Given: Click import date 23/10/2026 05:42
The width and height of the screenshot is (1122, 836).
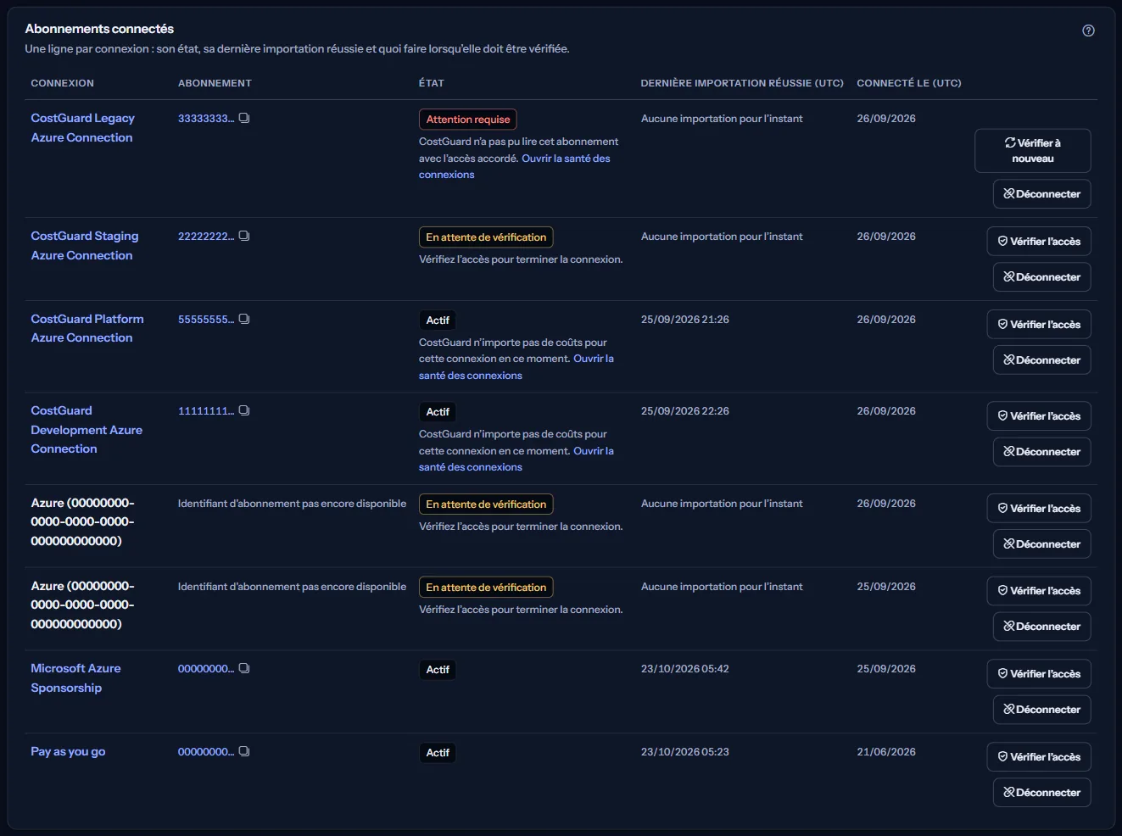Looking at the screenshot, I should click(685, 669).
